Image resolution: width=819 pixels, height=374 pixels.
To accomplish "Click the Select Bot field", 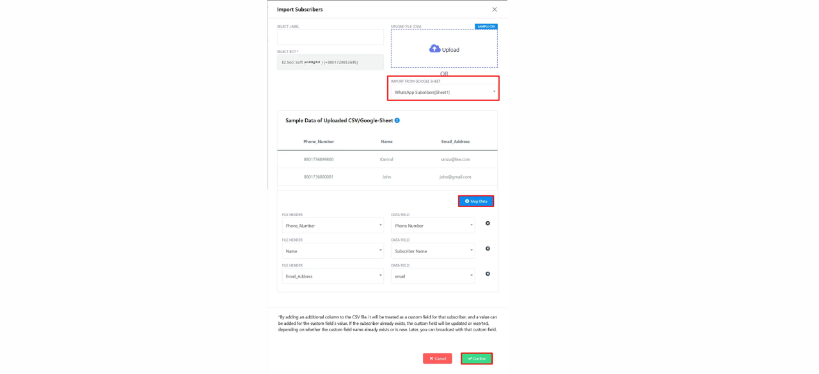I will 330,62.
